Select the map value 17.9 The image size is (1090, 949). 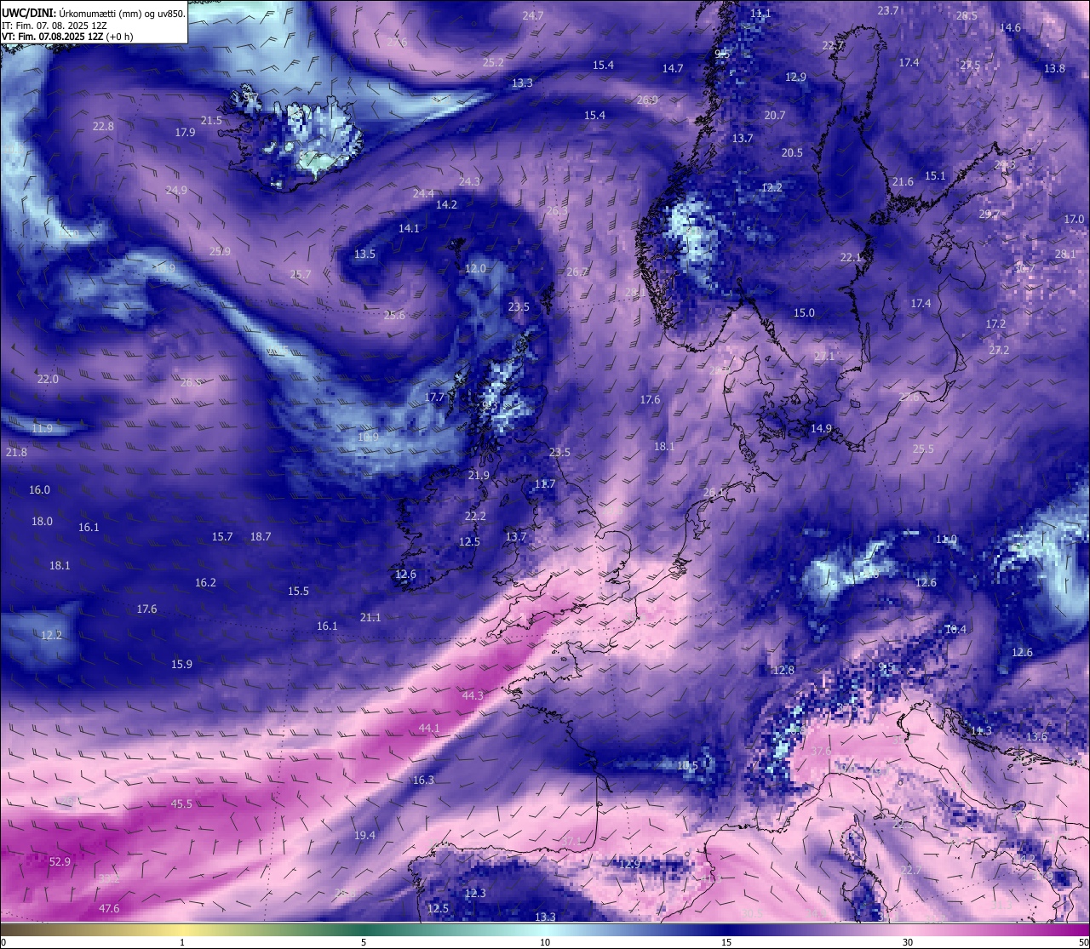185,132
